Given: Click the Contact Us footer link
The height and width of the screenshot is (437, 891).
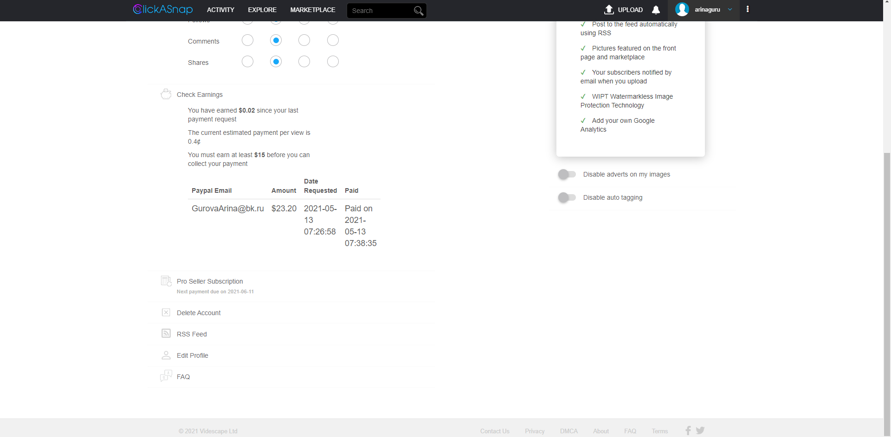Looking at the screenshot, I should (x=495, y=431).
